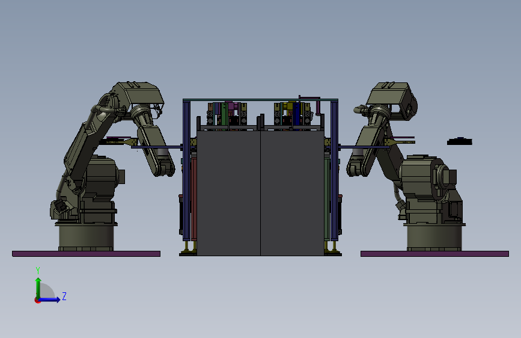Select the right blue vertical frame column
This screenshot has width=521, height=338.
click(x=334, y=171)
